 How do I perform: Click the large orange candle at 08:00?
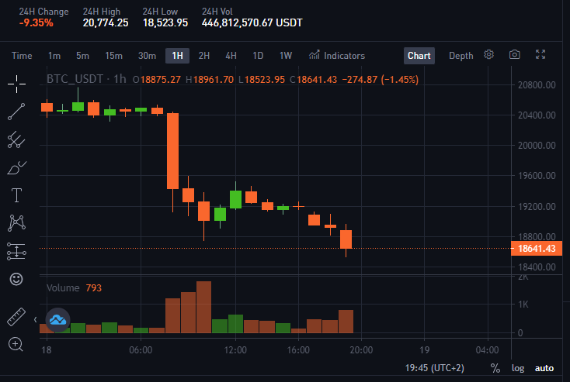pyautogui.click(x=172, y=151)
